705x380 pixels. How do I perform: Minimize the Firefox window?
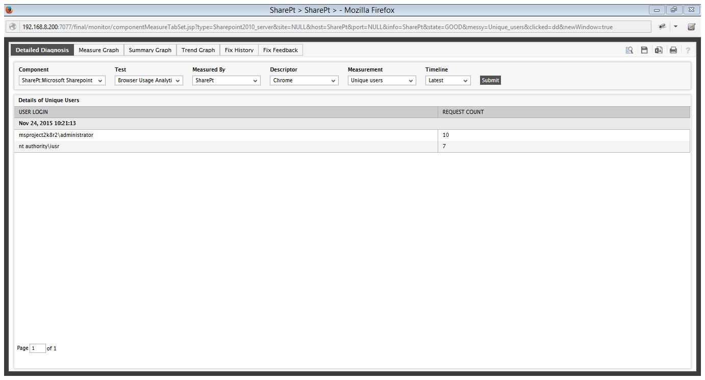(x=656, y=10)
